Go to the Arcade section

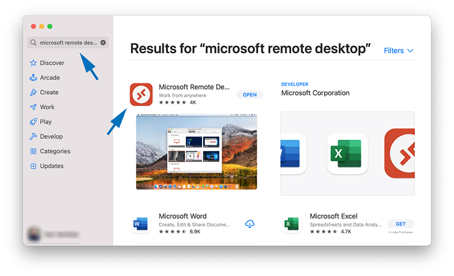(x=49, y=78)
